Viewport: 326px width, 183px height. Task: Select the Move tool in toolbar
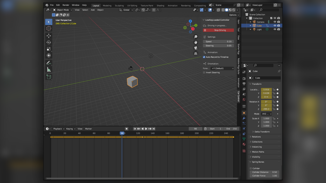coord(49,36)
